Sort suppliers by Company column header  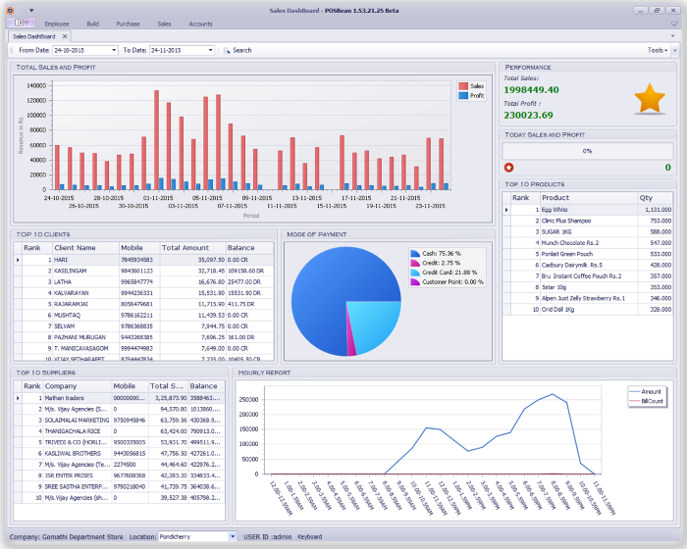[x=78, y=386]
